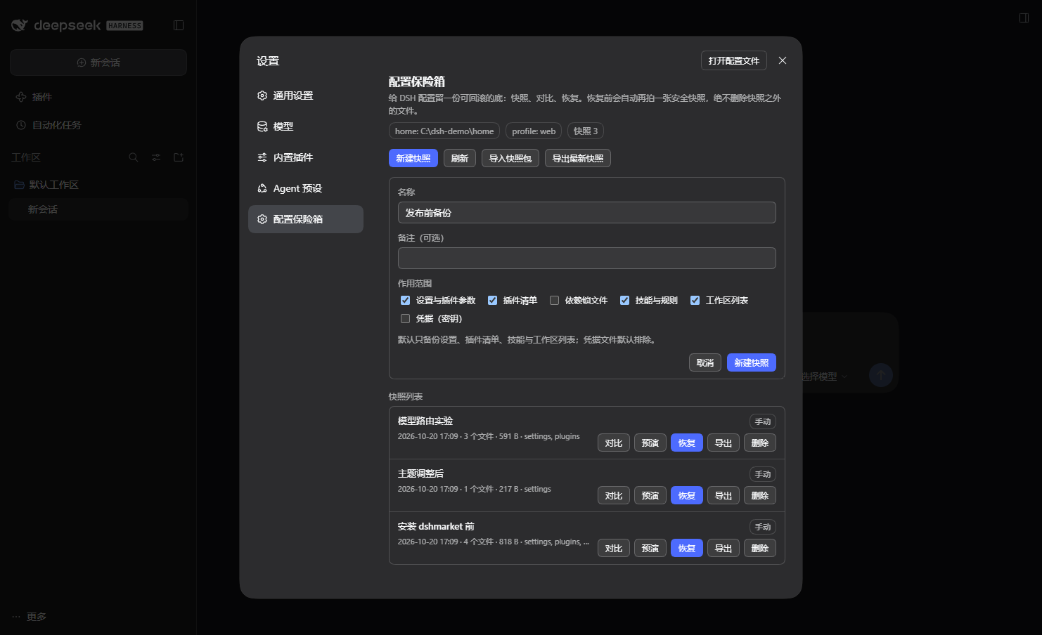Image resolution: width=1042 pixels, height=635 pixels.
Task: Click the 名称 input field with 发布前备份
Action: point(587,213)
